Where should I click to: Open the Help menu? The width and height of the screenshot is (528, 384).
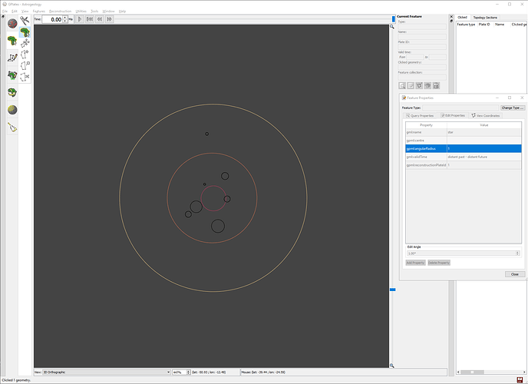122,11
